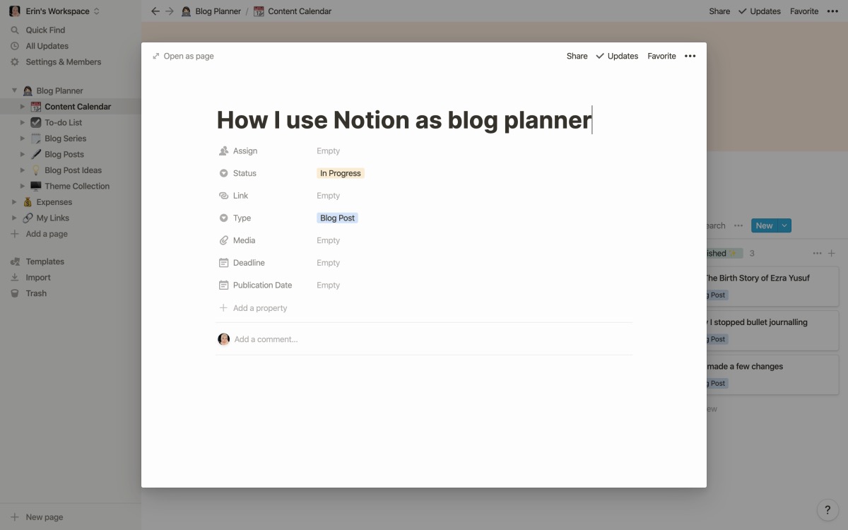848x530 pixels.
Task: Expand the Theme Collection tree item
Action: click(23, 187)
